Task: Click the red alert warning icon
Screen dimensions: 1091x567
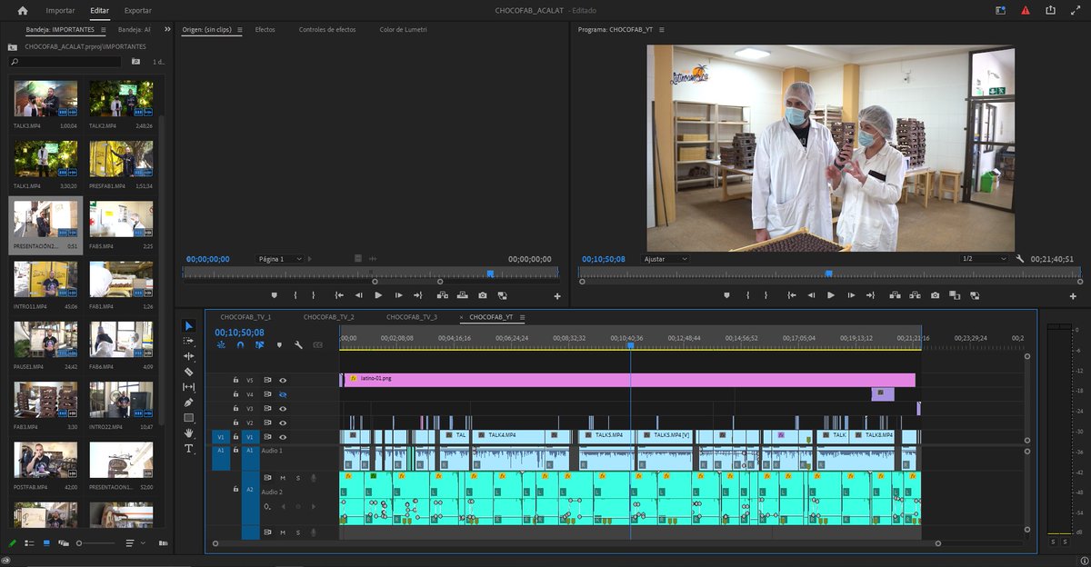Action: pyautogui.click(x=1026, y=11)
